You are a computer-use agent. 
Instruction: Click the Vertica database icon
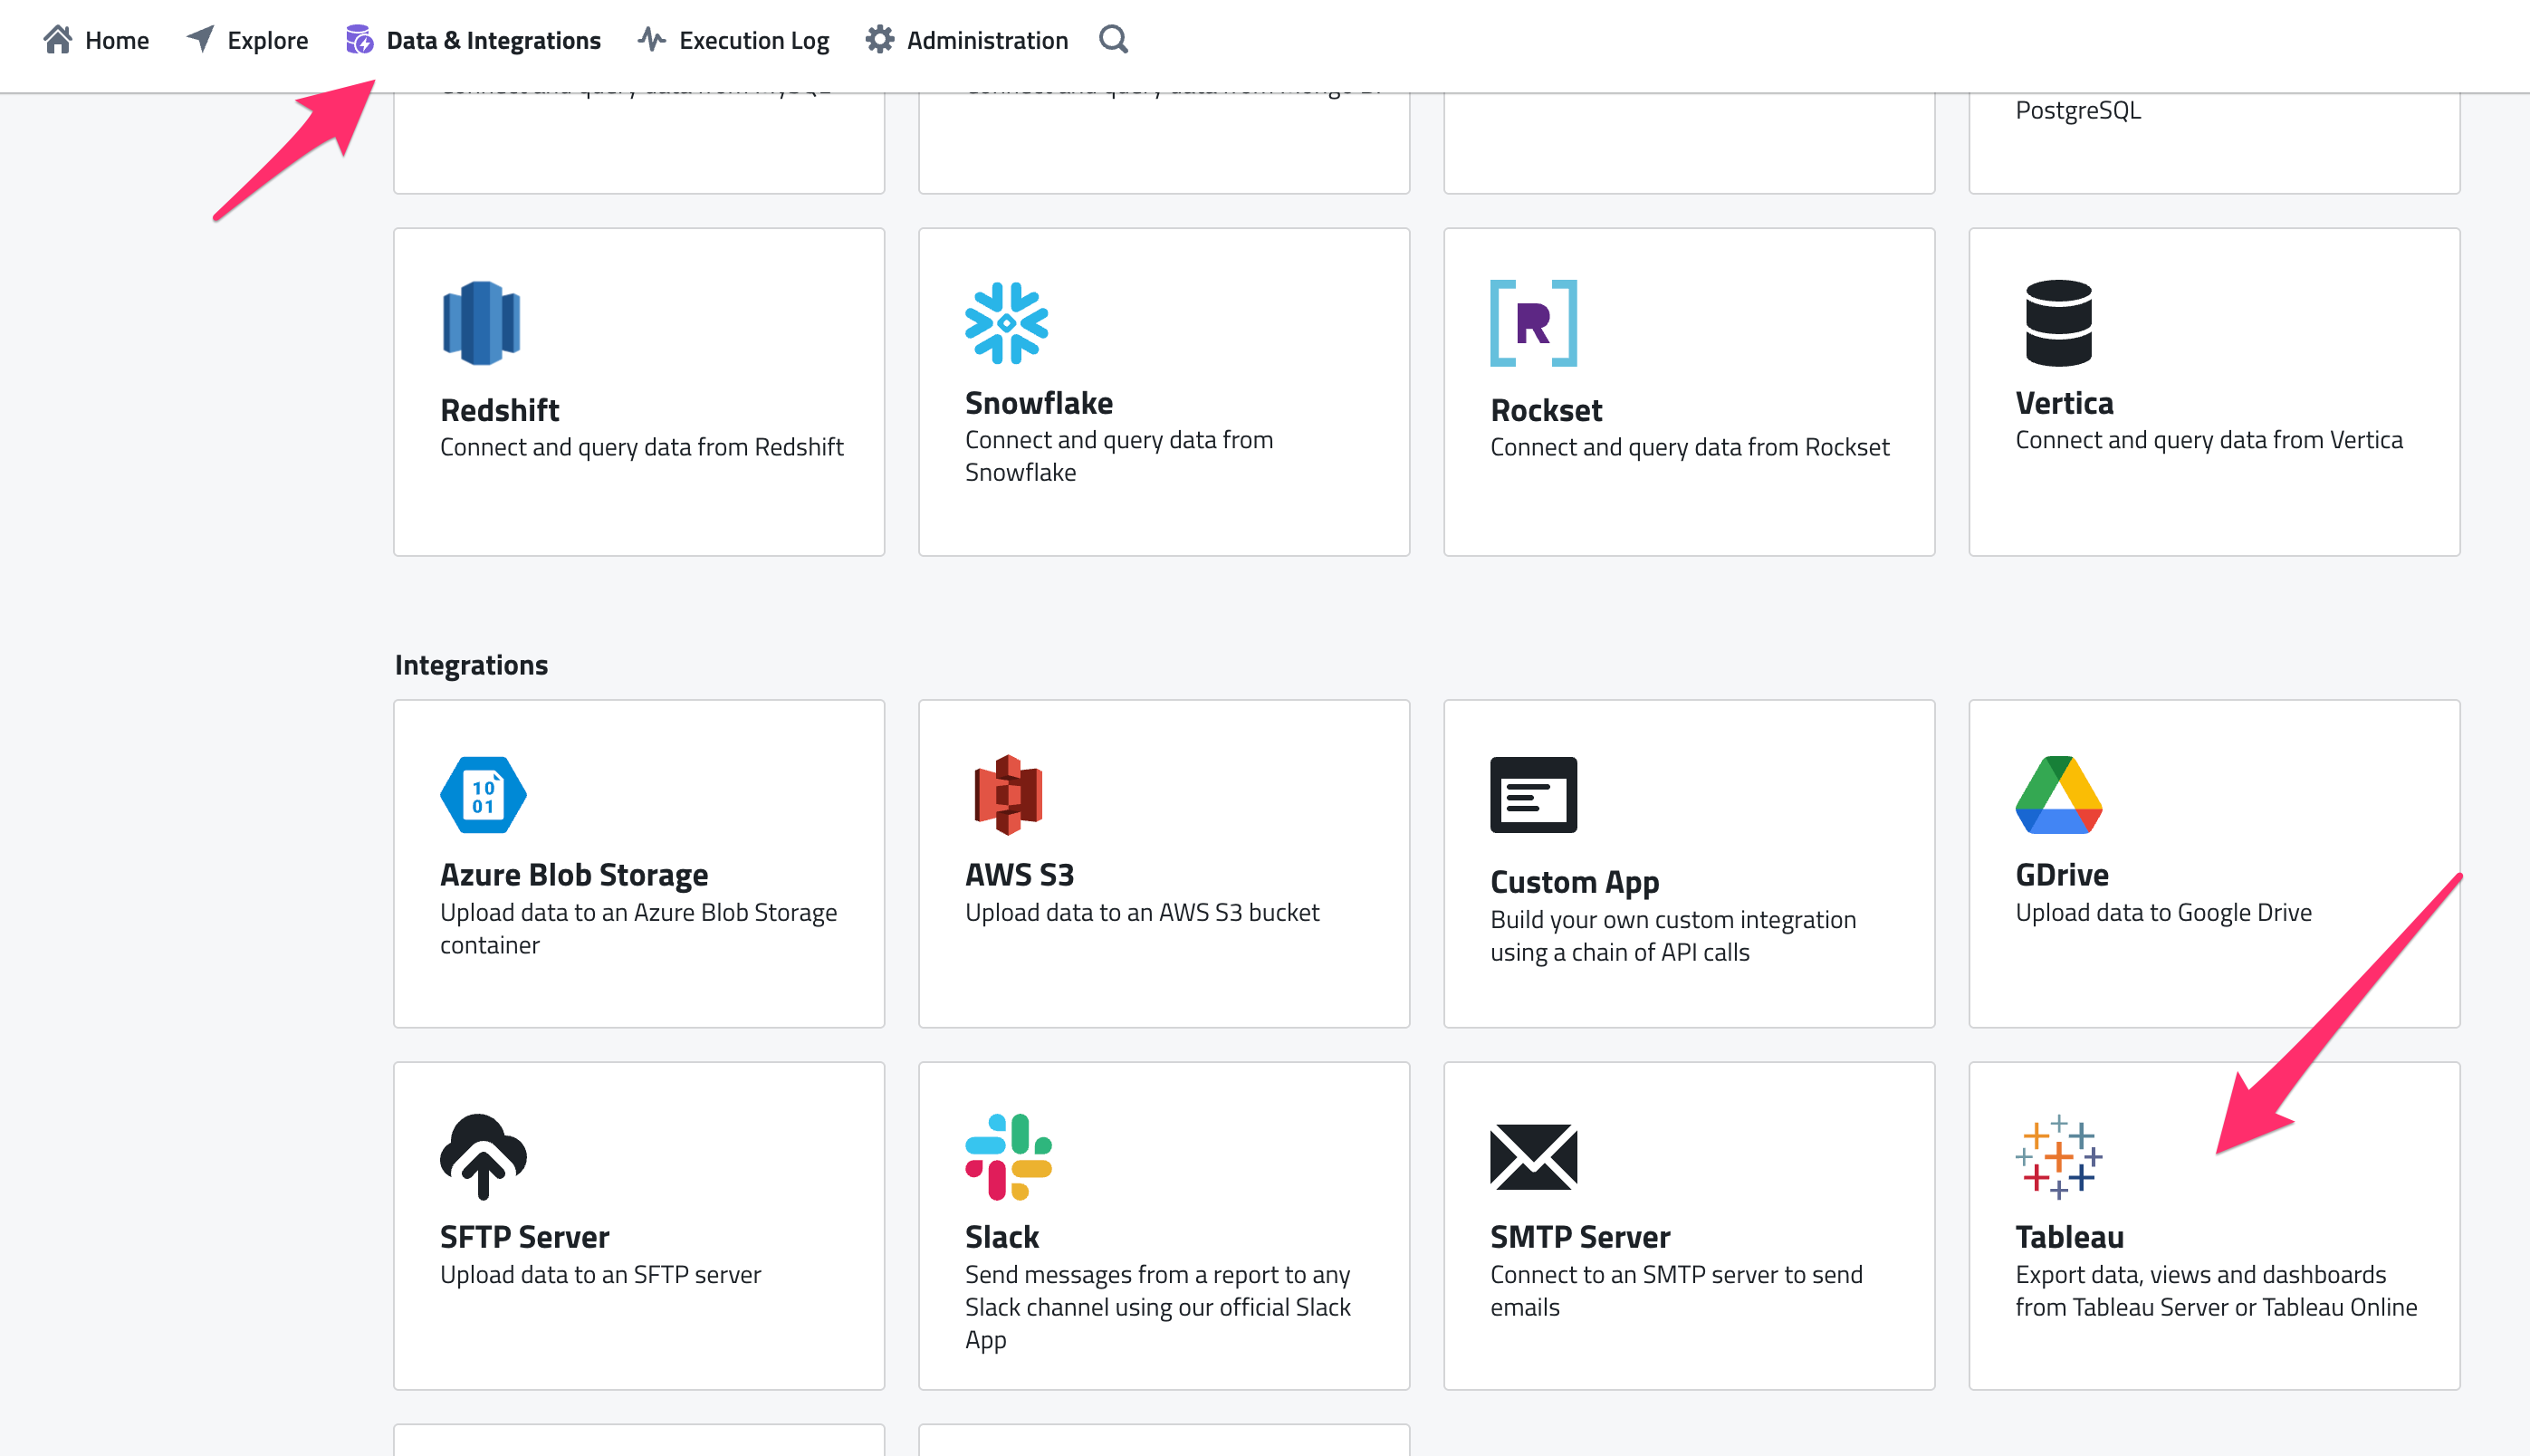tap(2058, 323)
